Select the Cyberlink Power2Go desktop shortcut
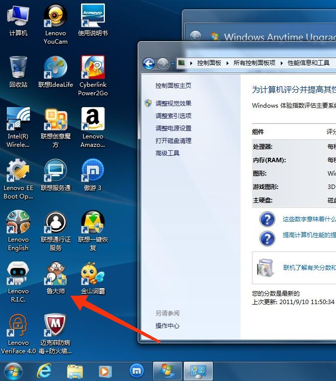The image size is (336, 381). 93,76
